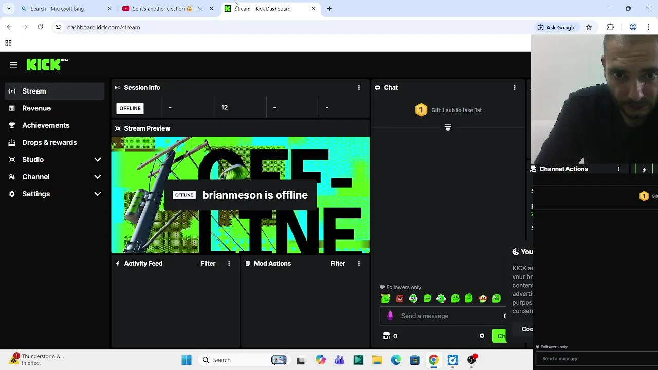Click the shop icon with 0 count
The image size is (658, 370).
(387, 336)
